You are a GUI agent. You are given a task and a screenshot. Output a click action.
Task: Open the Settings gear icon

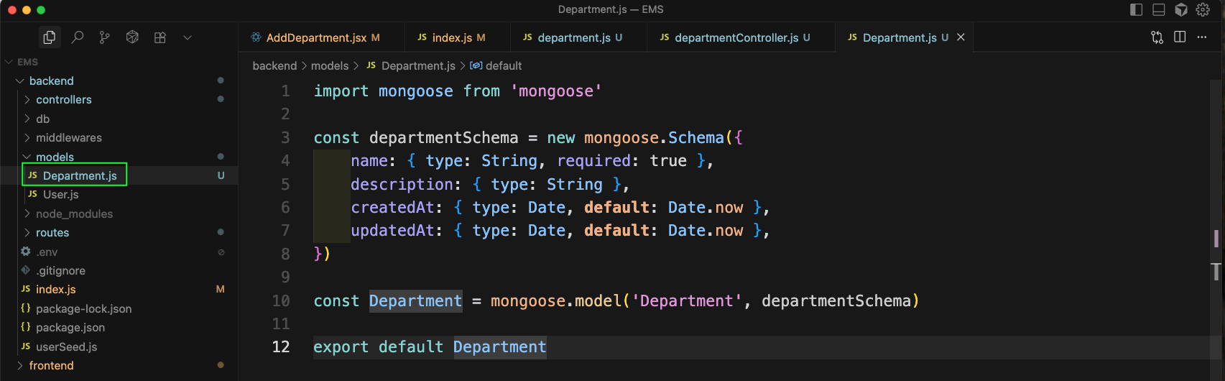(x=1203, y=10)
